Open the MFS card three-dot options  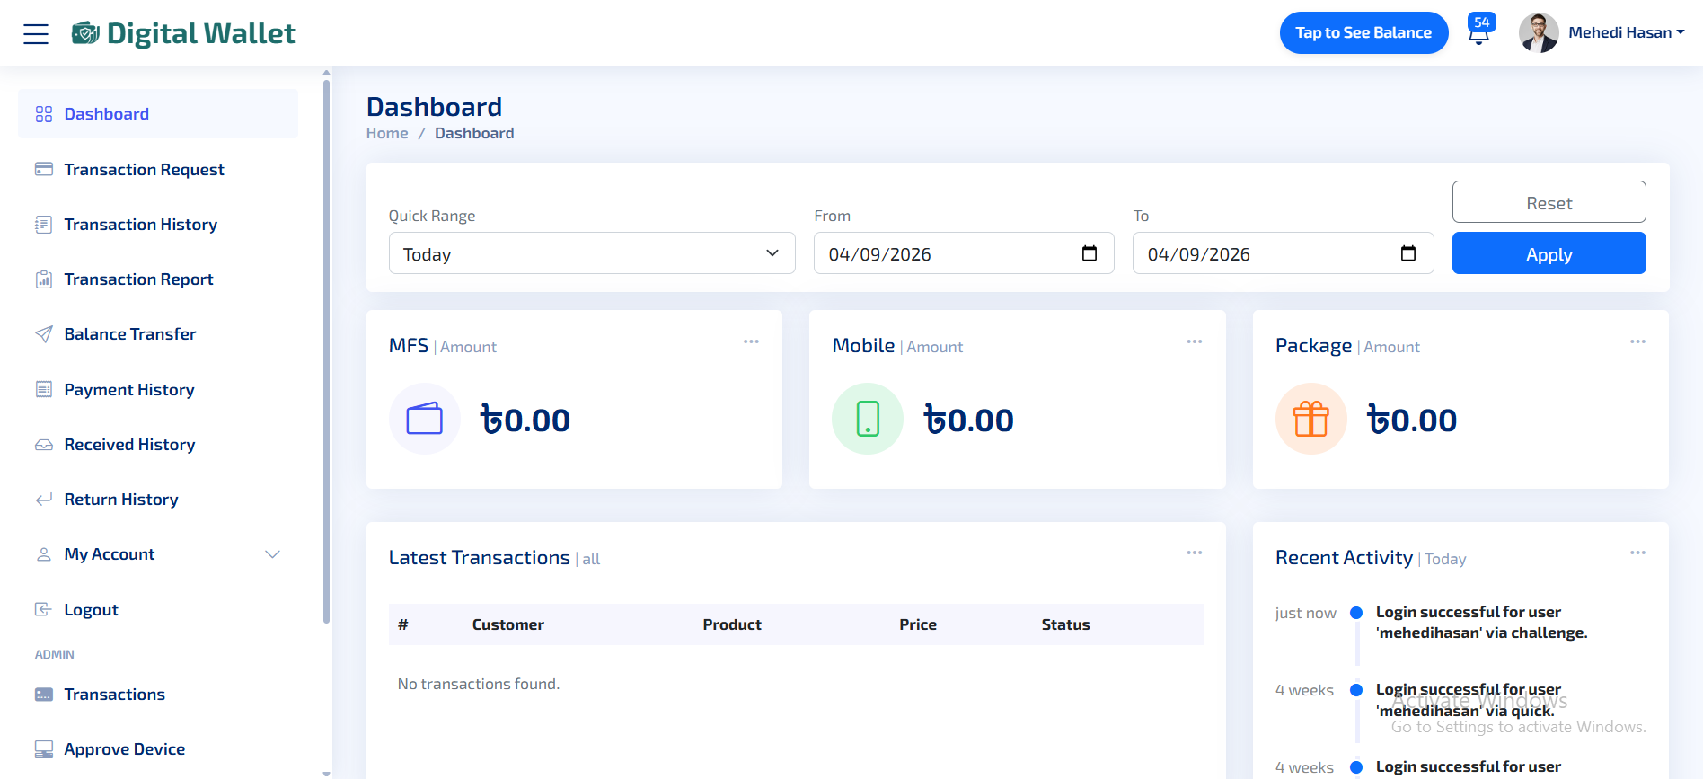coord(751,341)
